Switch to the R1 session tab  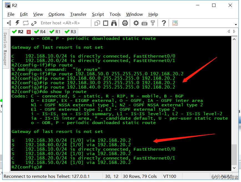pos(55,32)
